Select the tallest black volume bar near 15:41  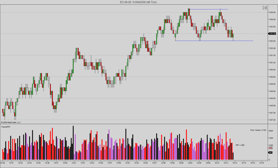point(73,143)
